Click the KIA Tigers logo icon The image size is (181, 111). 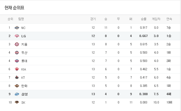[17, 69]
